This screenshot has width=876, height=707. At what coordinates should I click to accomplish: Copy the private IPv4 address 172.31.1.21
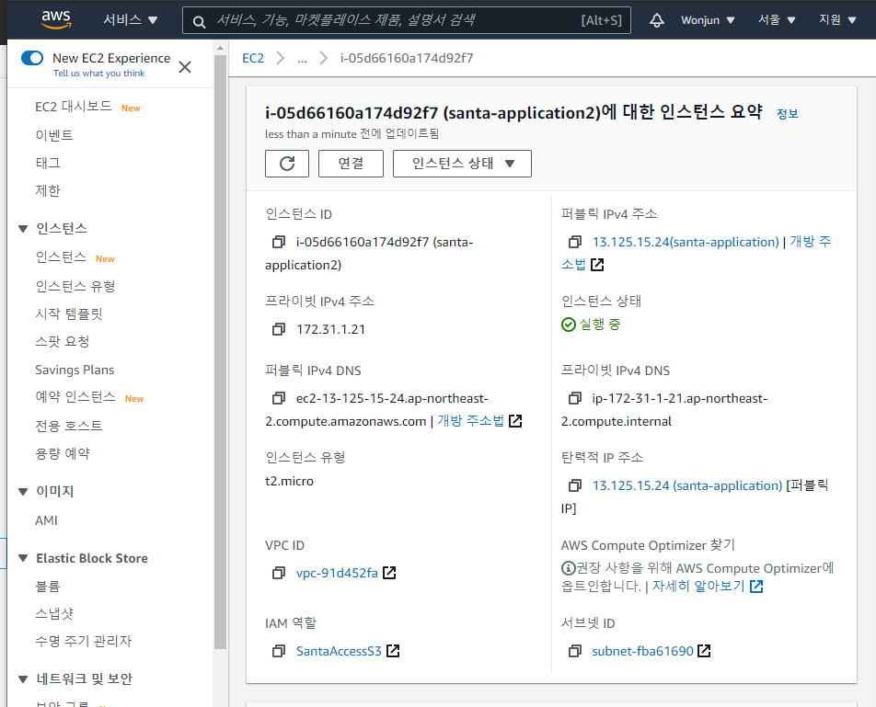tap(278, 329)
